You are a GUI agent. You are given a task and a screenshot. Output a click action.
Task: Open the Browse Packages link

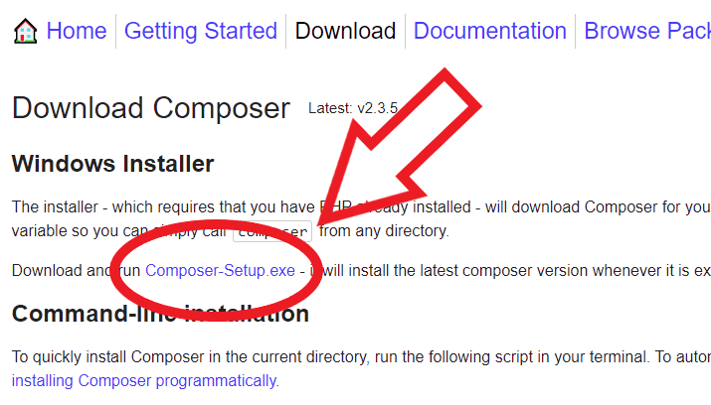tap(646, 32)
